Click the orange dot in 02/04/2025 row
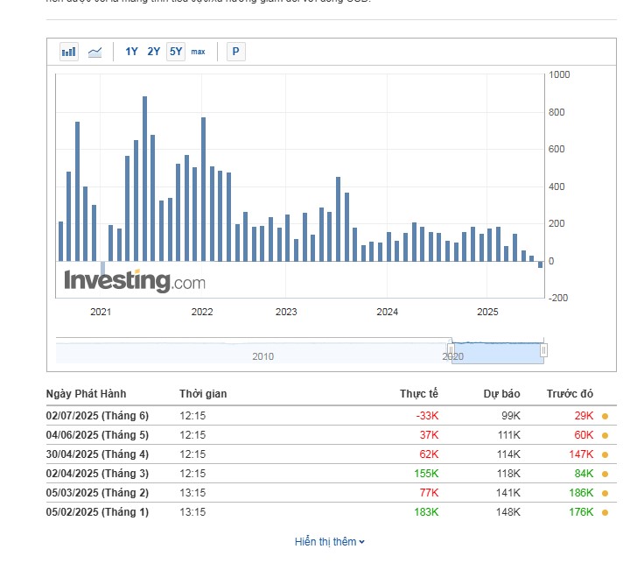The width and height of the screenshot is (630, 563). point(605,474)
